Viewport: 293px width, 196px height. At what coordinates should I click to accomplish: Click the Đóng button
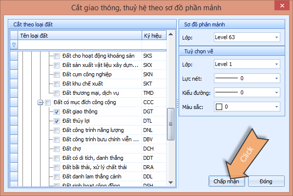click(x=266, y=181)
